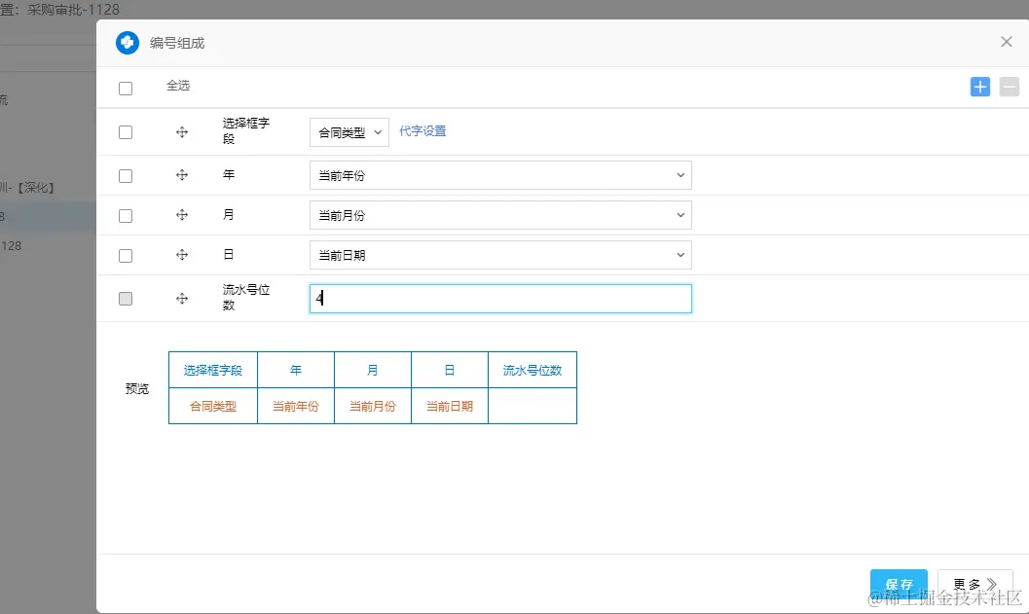Open the 当前日期 dropdown

(500, 255)
